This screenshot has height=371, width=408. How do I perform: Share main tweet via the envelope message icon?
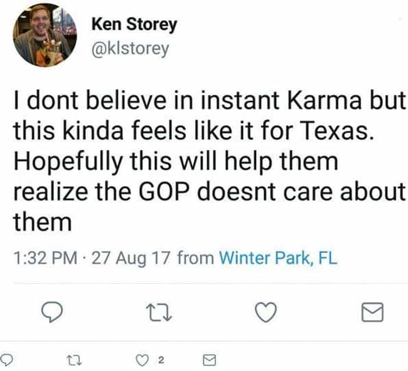pos(373,312)
